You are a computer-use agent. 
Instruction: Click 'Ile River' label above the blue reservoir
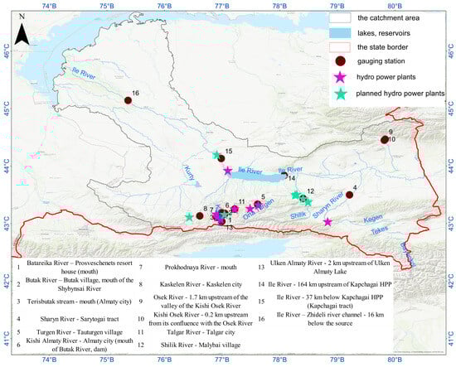coord(250,171)
